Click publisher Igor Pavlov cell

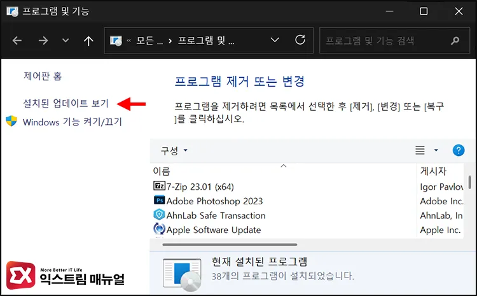point(441,187)
